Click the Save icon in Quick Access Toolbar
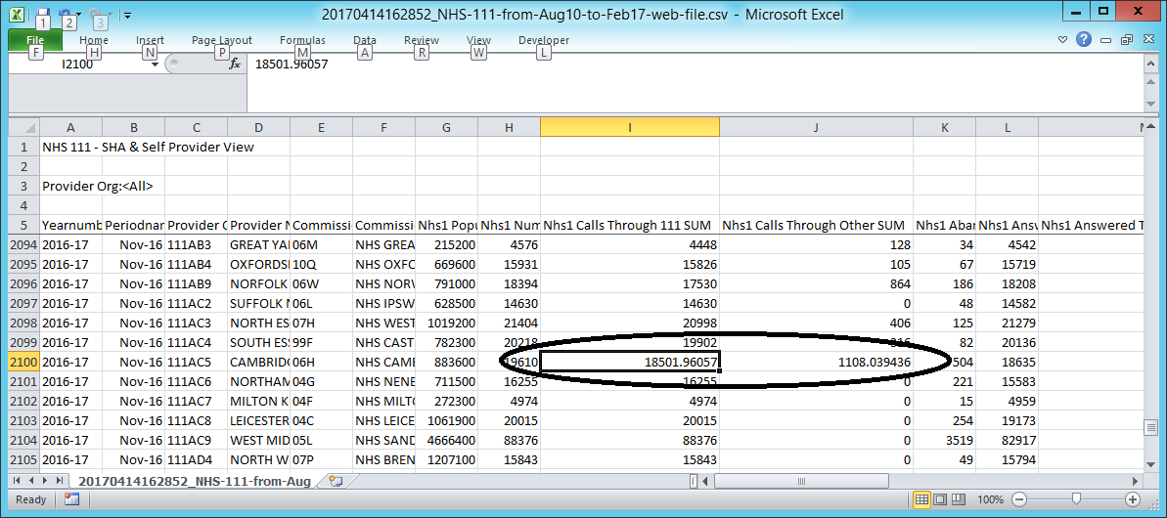 coord(42,13)
